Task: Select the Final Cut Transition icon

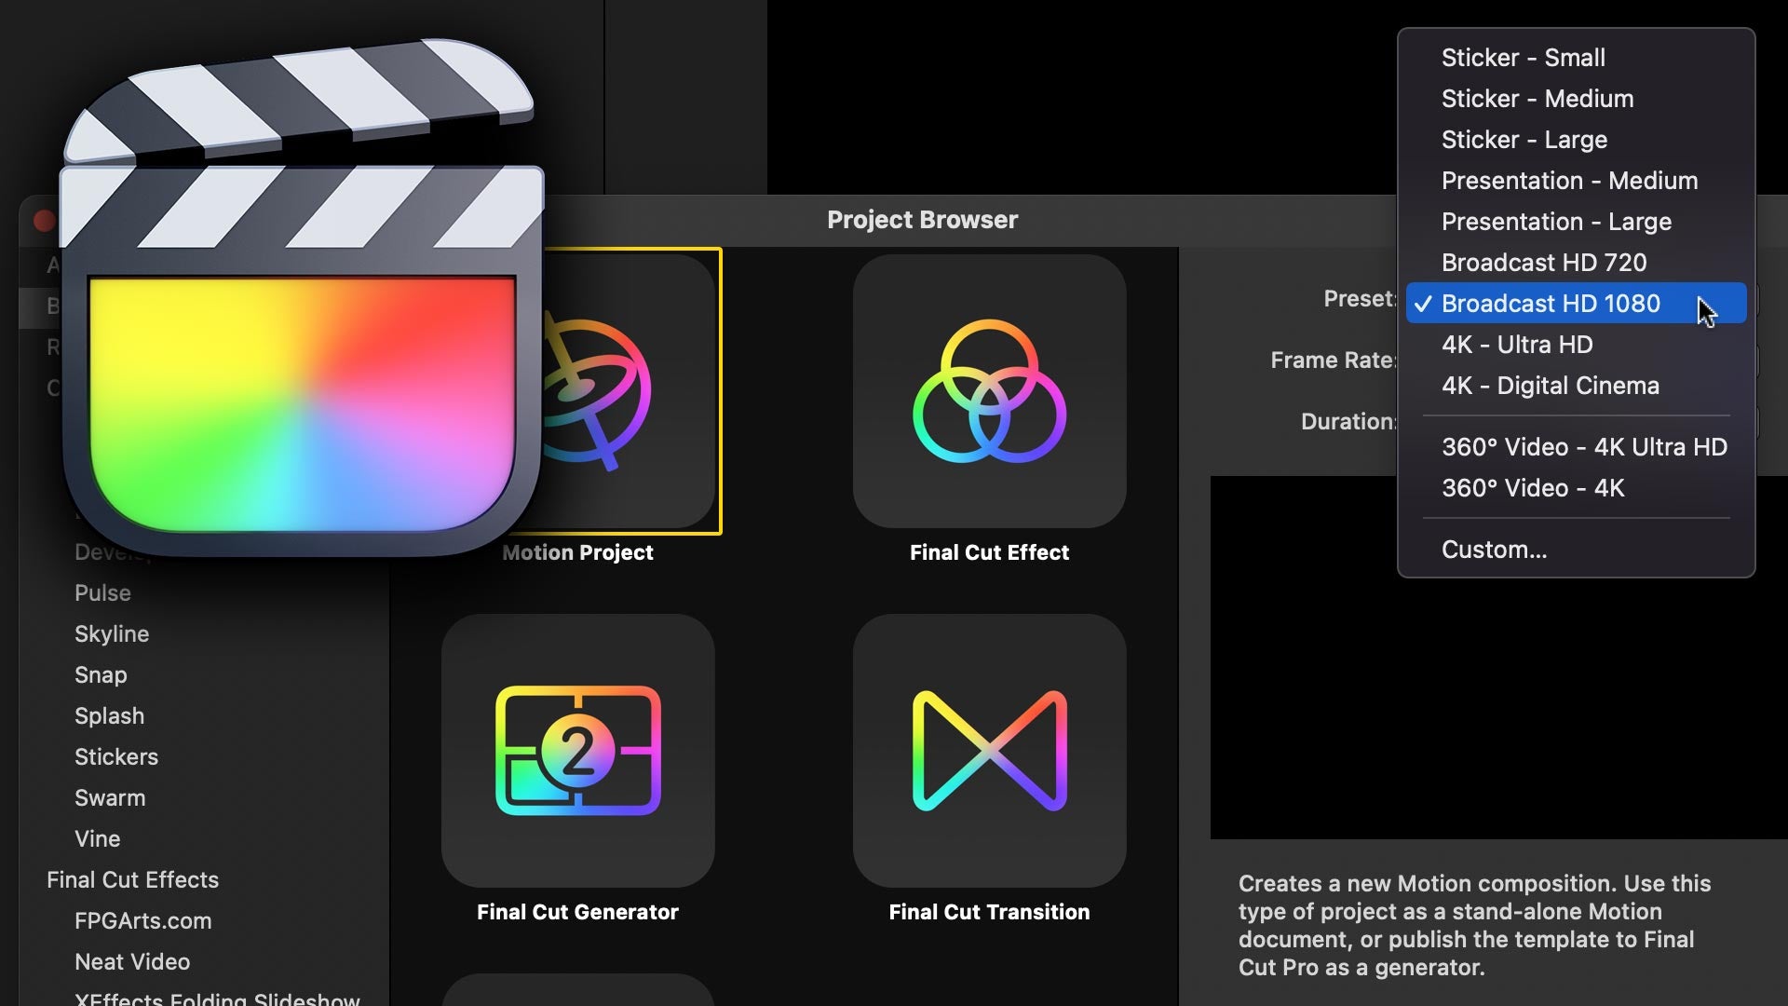Action: coord(989,750)
